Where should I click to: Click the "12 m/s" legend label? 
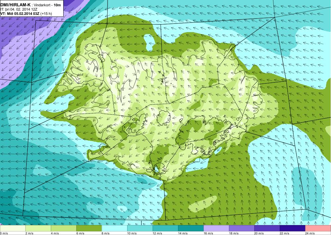pos(157,233)
